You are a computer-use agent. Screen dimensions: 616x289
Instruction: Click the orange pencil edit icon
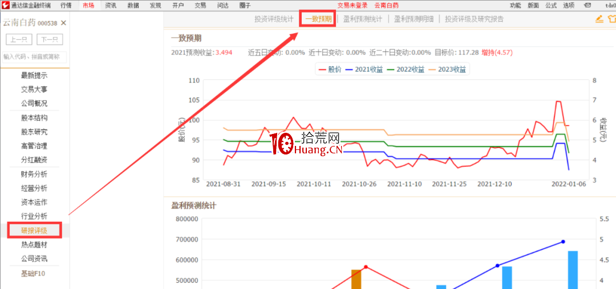click(x=599, y=19)
